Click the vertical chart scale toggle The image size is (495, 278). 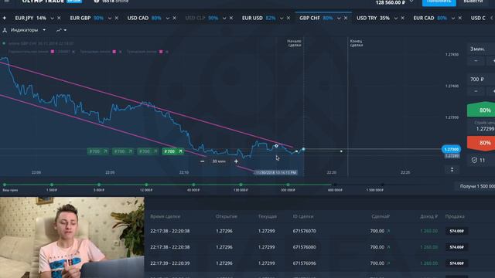point(452,170)
